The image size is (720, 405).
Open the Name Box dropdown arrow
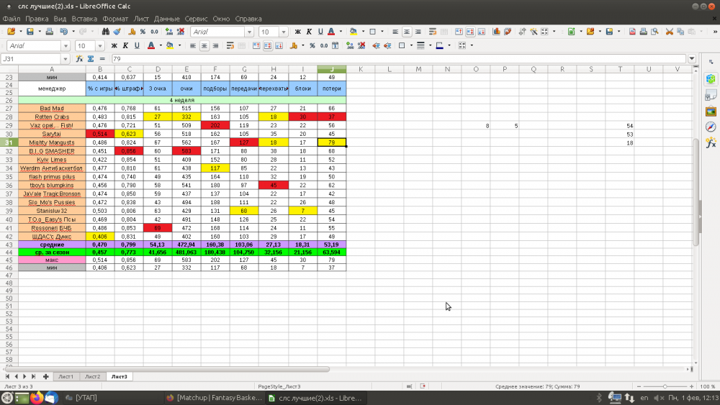(x=66, y=59)
